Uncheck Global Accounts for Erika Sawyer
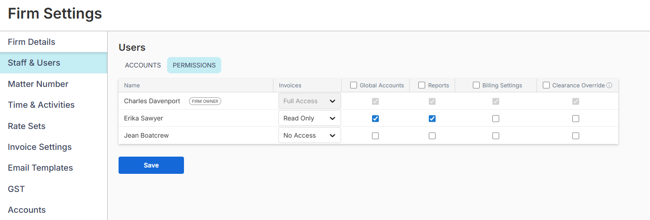 pyautogui.click(x=375, y=119)
